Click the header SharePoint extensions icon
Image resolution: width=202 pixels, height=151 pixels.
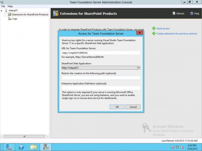click(x=56, y=13)
